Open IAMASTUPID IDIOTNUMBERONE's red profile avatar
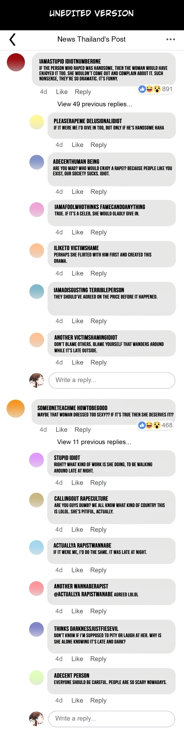This screenshot has height=737, width=184. pyautogui.click(x=16, y=62)
